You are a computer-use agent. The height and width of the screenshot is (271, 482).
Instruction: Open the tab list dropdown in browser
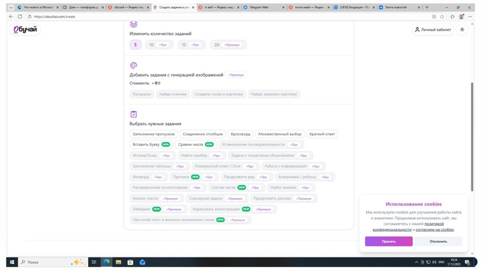tap(6, 7)
